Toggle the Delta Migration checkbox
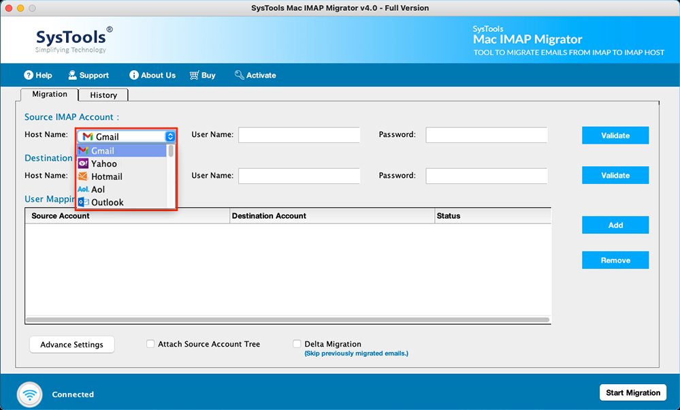 point(297,344)
